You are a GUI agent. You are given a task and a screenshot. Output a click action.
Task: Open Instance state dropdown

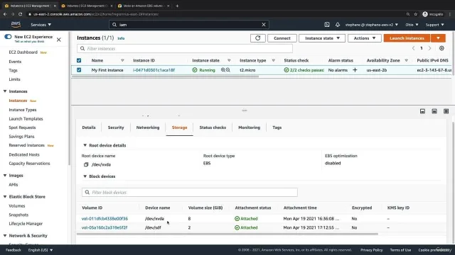[322, 38]
